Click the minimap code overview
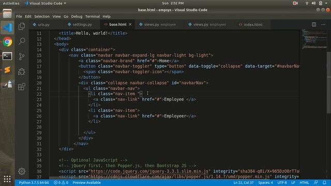 (314, 39)
